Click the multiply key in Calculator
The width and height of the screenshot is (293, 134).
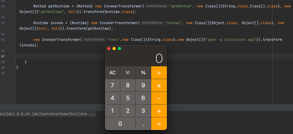(159, 85)
